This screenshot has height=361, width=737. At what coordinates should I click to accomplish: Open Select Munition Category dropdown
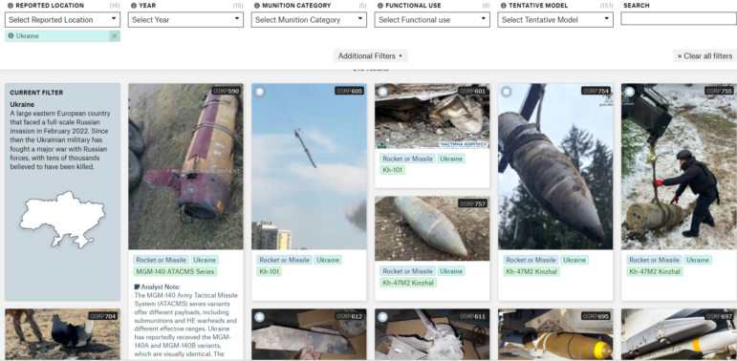pyautogui.click(x=309, y=20)
